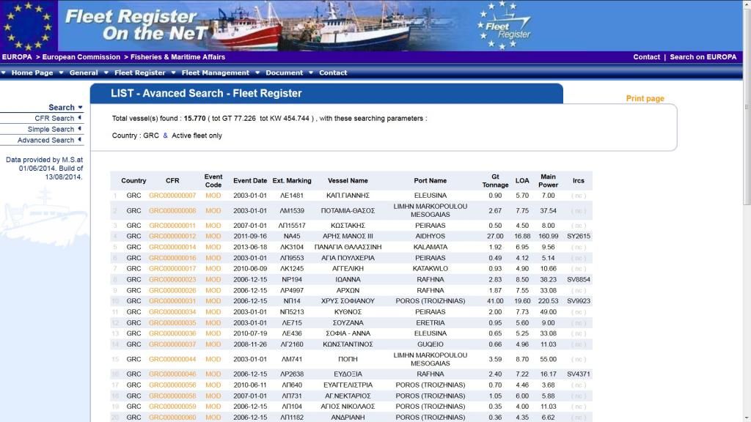The width and height of the screenshot is (751, 422).
Task: Click the Print page link
Action: point(645,98)
